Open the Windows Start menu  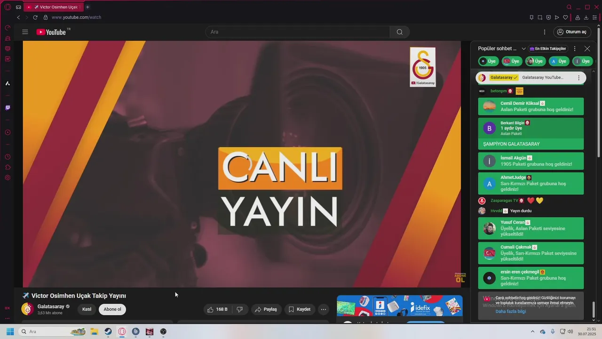pos(10,331)
